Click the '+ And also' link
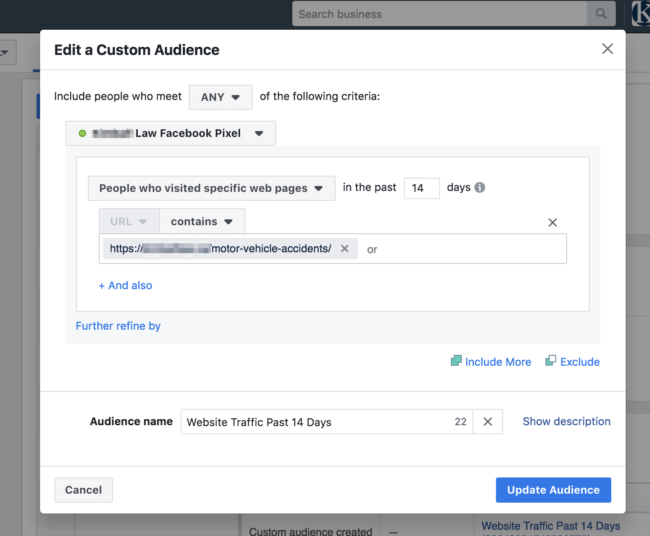The height and width of the screenshot is (536, 650). point(125,286)
